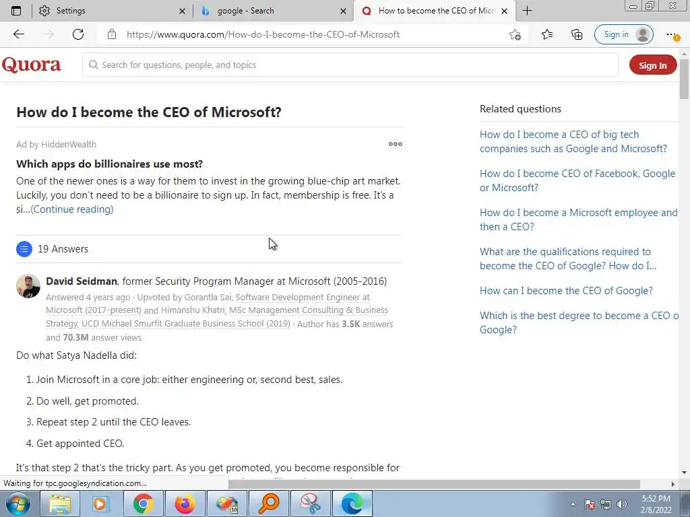The height and width of the screenshot is (517, 690).
Task: Open related question CEO of Facebook, Google
Action: tap(577, 180)
